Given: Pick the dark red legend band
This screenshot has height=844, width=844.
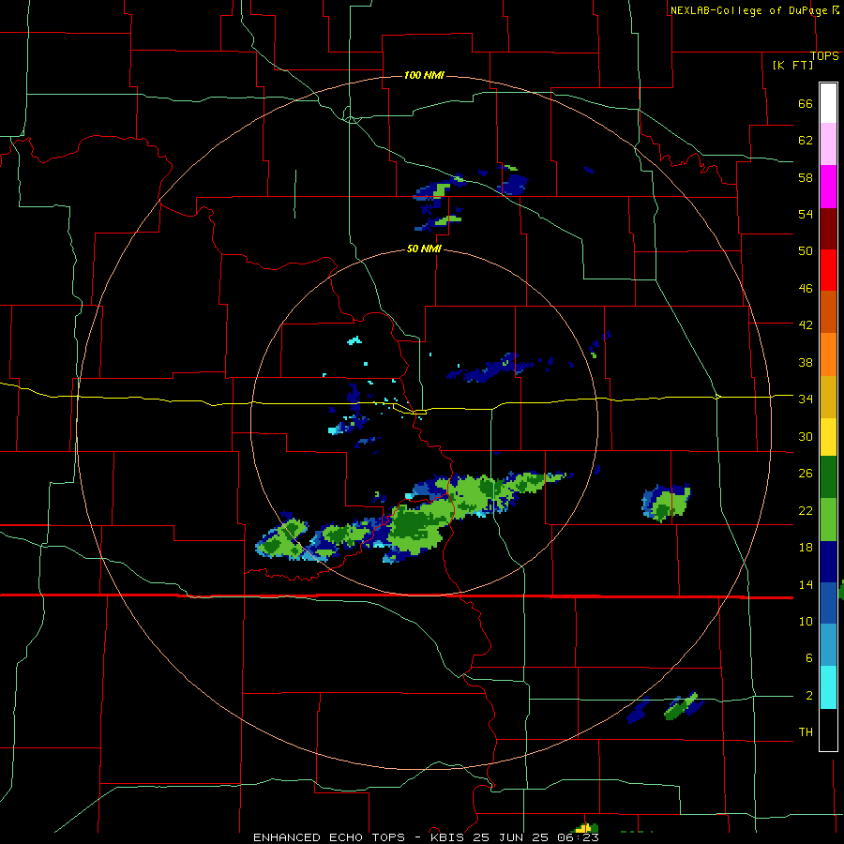Looking at the screenshot, I should point(828,229).
